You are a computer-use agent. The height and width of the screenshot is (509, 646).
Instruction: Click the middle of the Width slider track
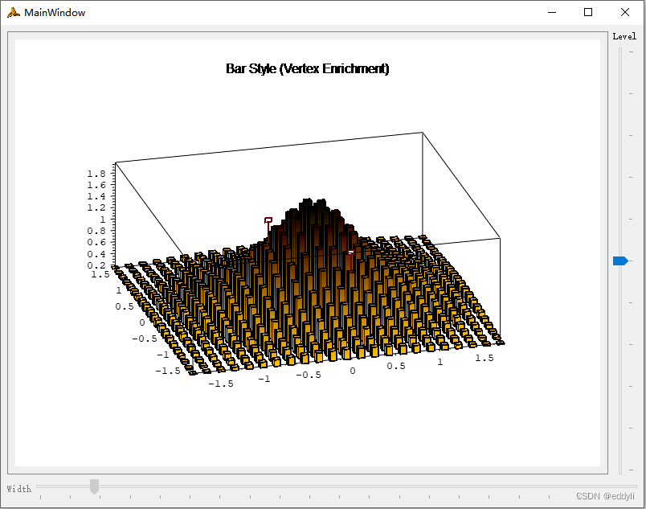pyautogui.click(x=337, y=488)
